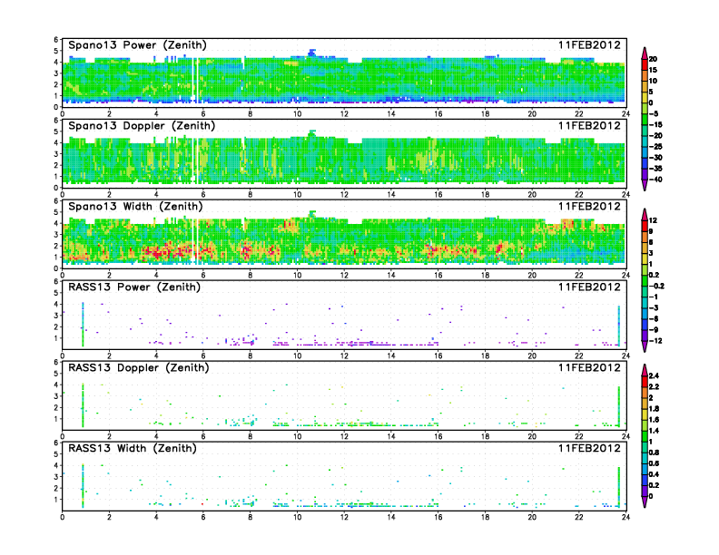The height and width of the screenshot is (555, 719).
Task: Click the 'Spano13 Width (Zenith)' panel title
Action: pyautogui.click(x=135, y=207)
